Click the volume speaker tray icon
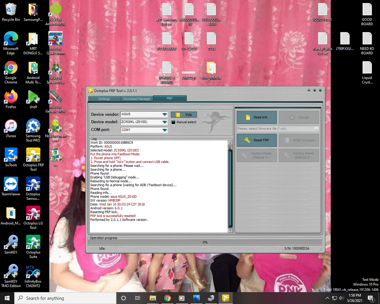Screen dimensions: 380x304 [x=342, y=298]
